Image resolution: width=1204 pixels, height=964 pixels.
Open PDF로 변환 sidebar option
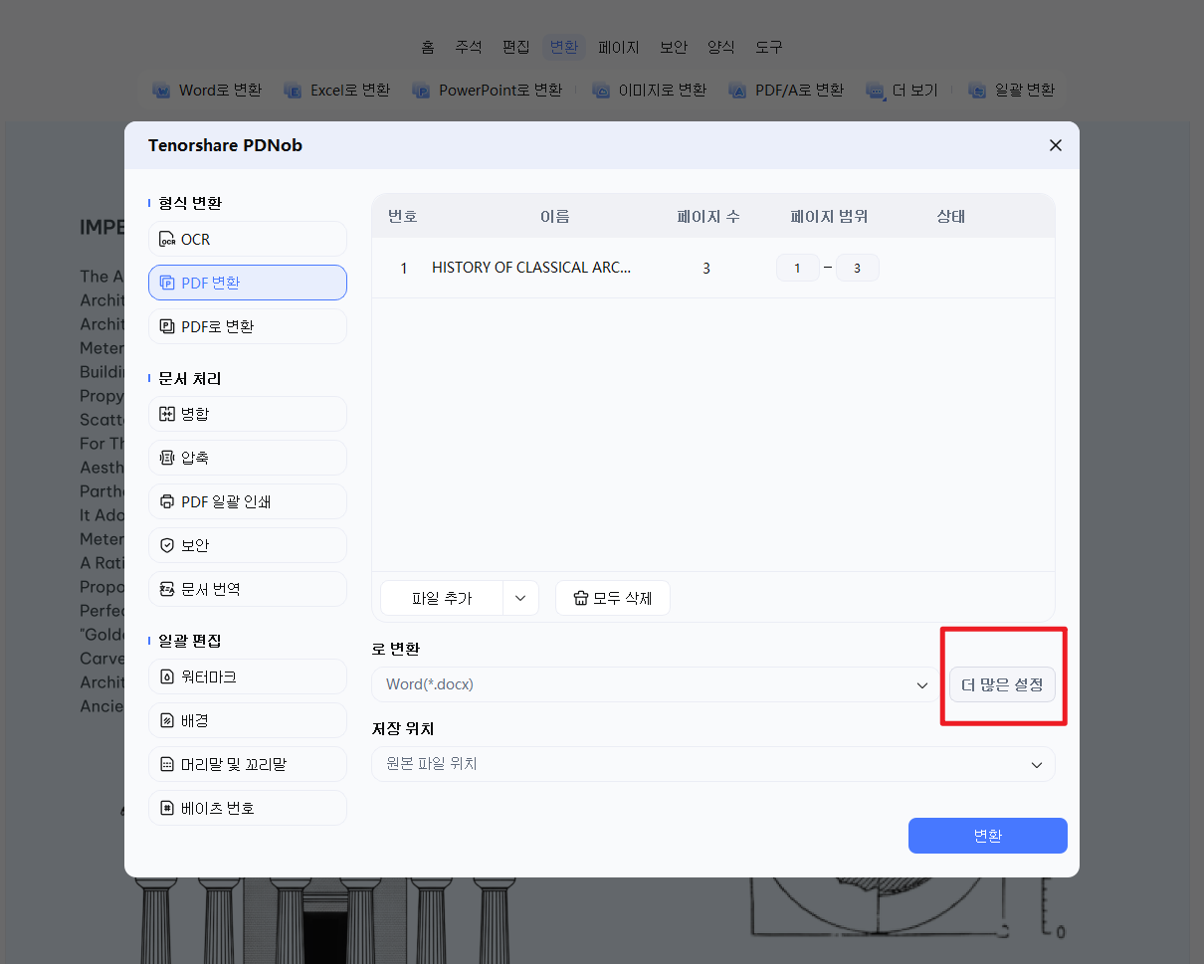(248, 326)
